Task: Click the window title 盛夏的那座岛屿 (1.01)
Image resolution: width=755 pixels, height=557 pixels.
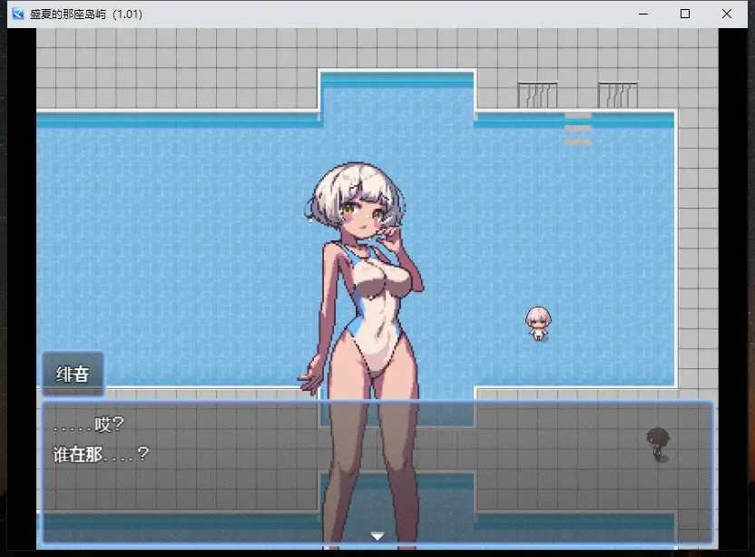Action: pos(86,14)
